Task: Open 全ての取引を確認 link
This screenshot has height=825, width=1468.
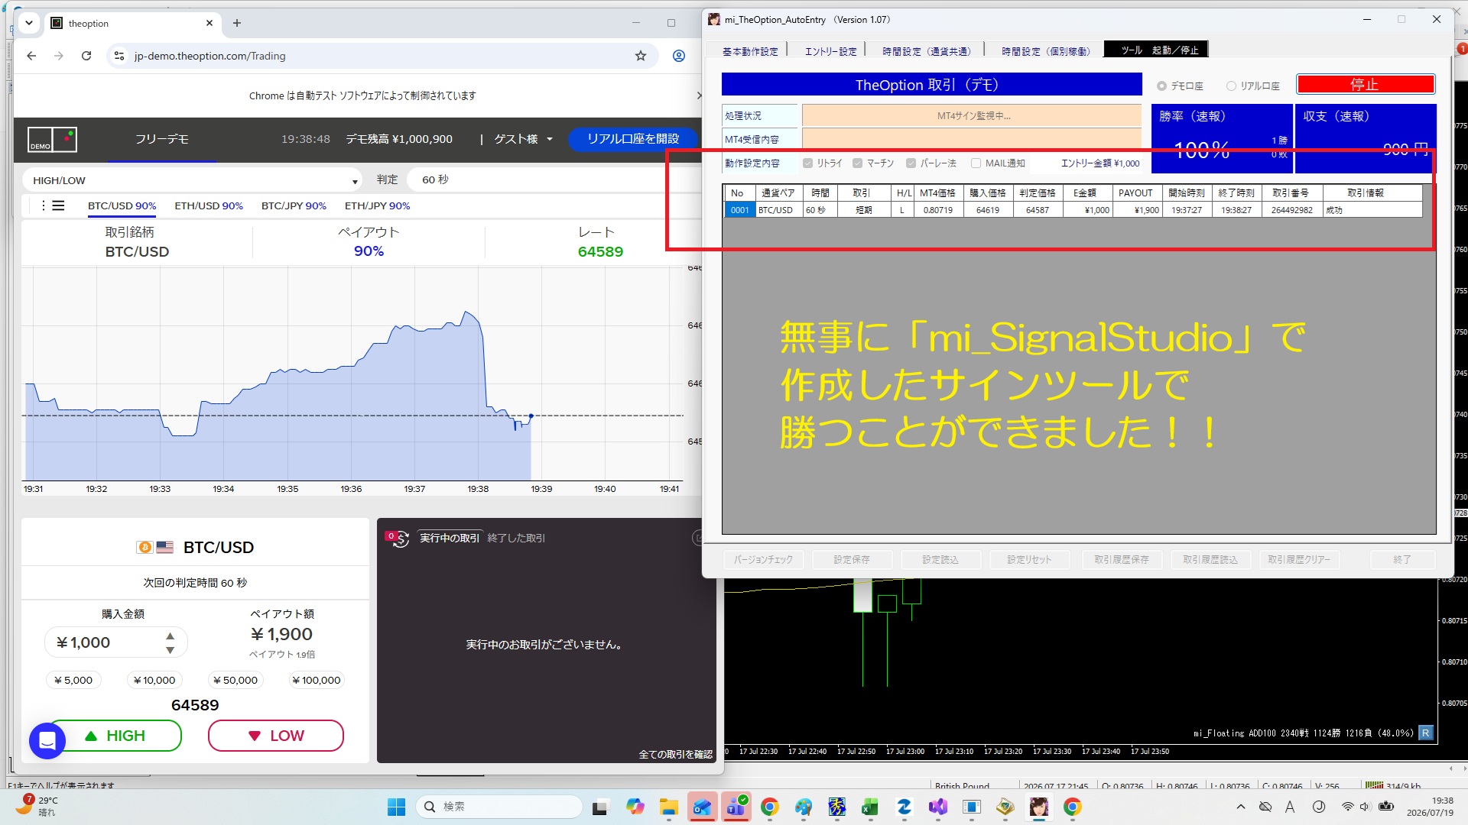Action: [675, 754]
